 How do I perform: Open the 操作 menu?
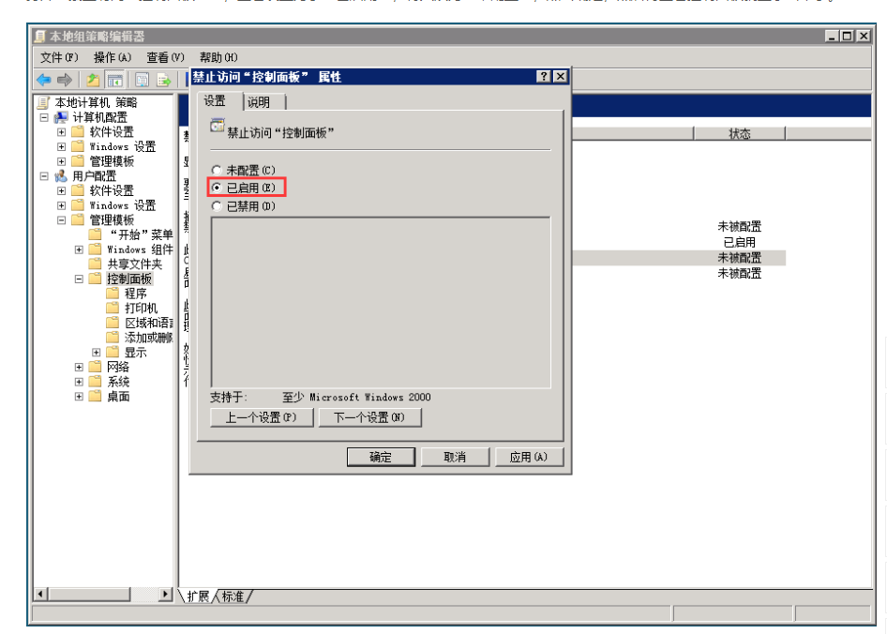[112, 57]
